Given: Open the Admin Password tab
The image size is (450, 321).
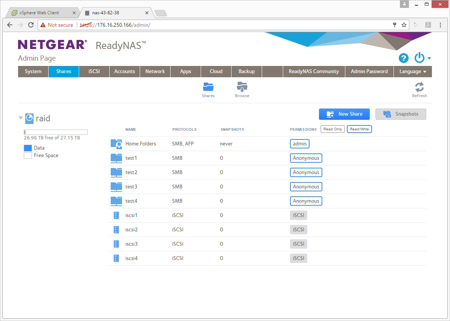Looking at the screenshot, I should point(369,72).
